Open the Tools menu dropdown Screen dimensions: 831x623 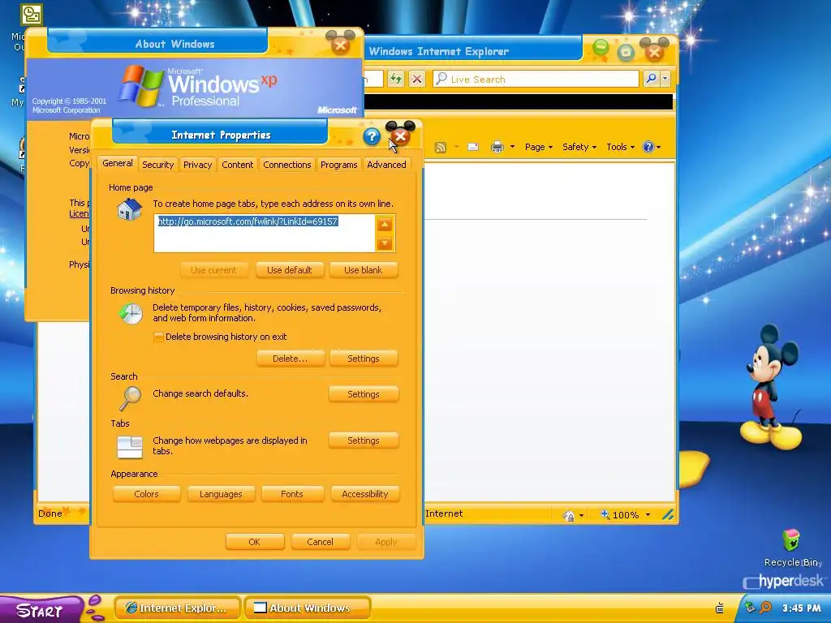tap(621, 147)
